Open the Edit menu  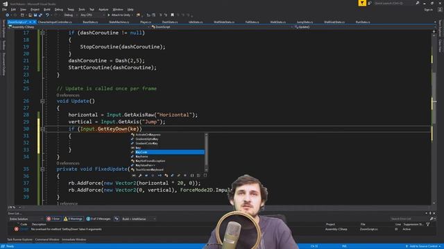pyautogui.click(x=13, y=9)
